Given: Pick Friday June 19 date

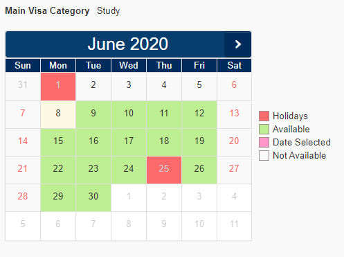Looking at the screenshot, I should pos(199,142).
